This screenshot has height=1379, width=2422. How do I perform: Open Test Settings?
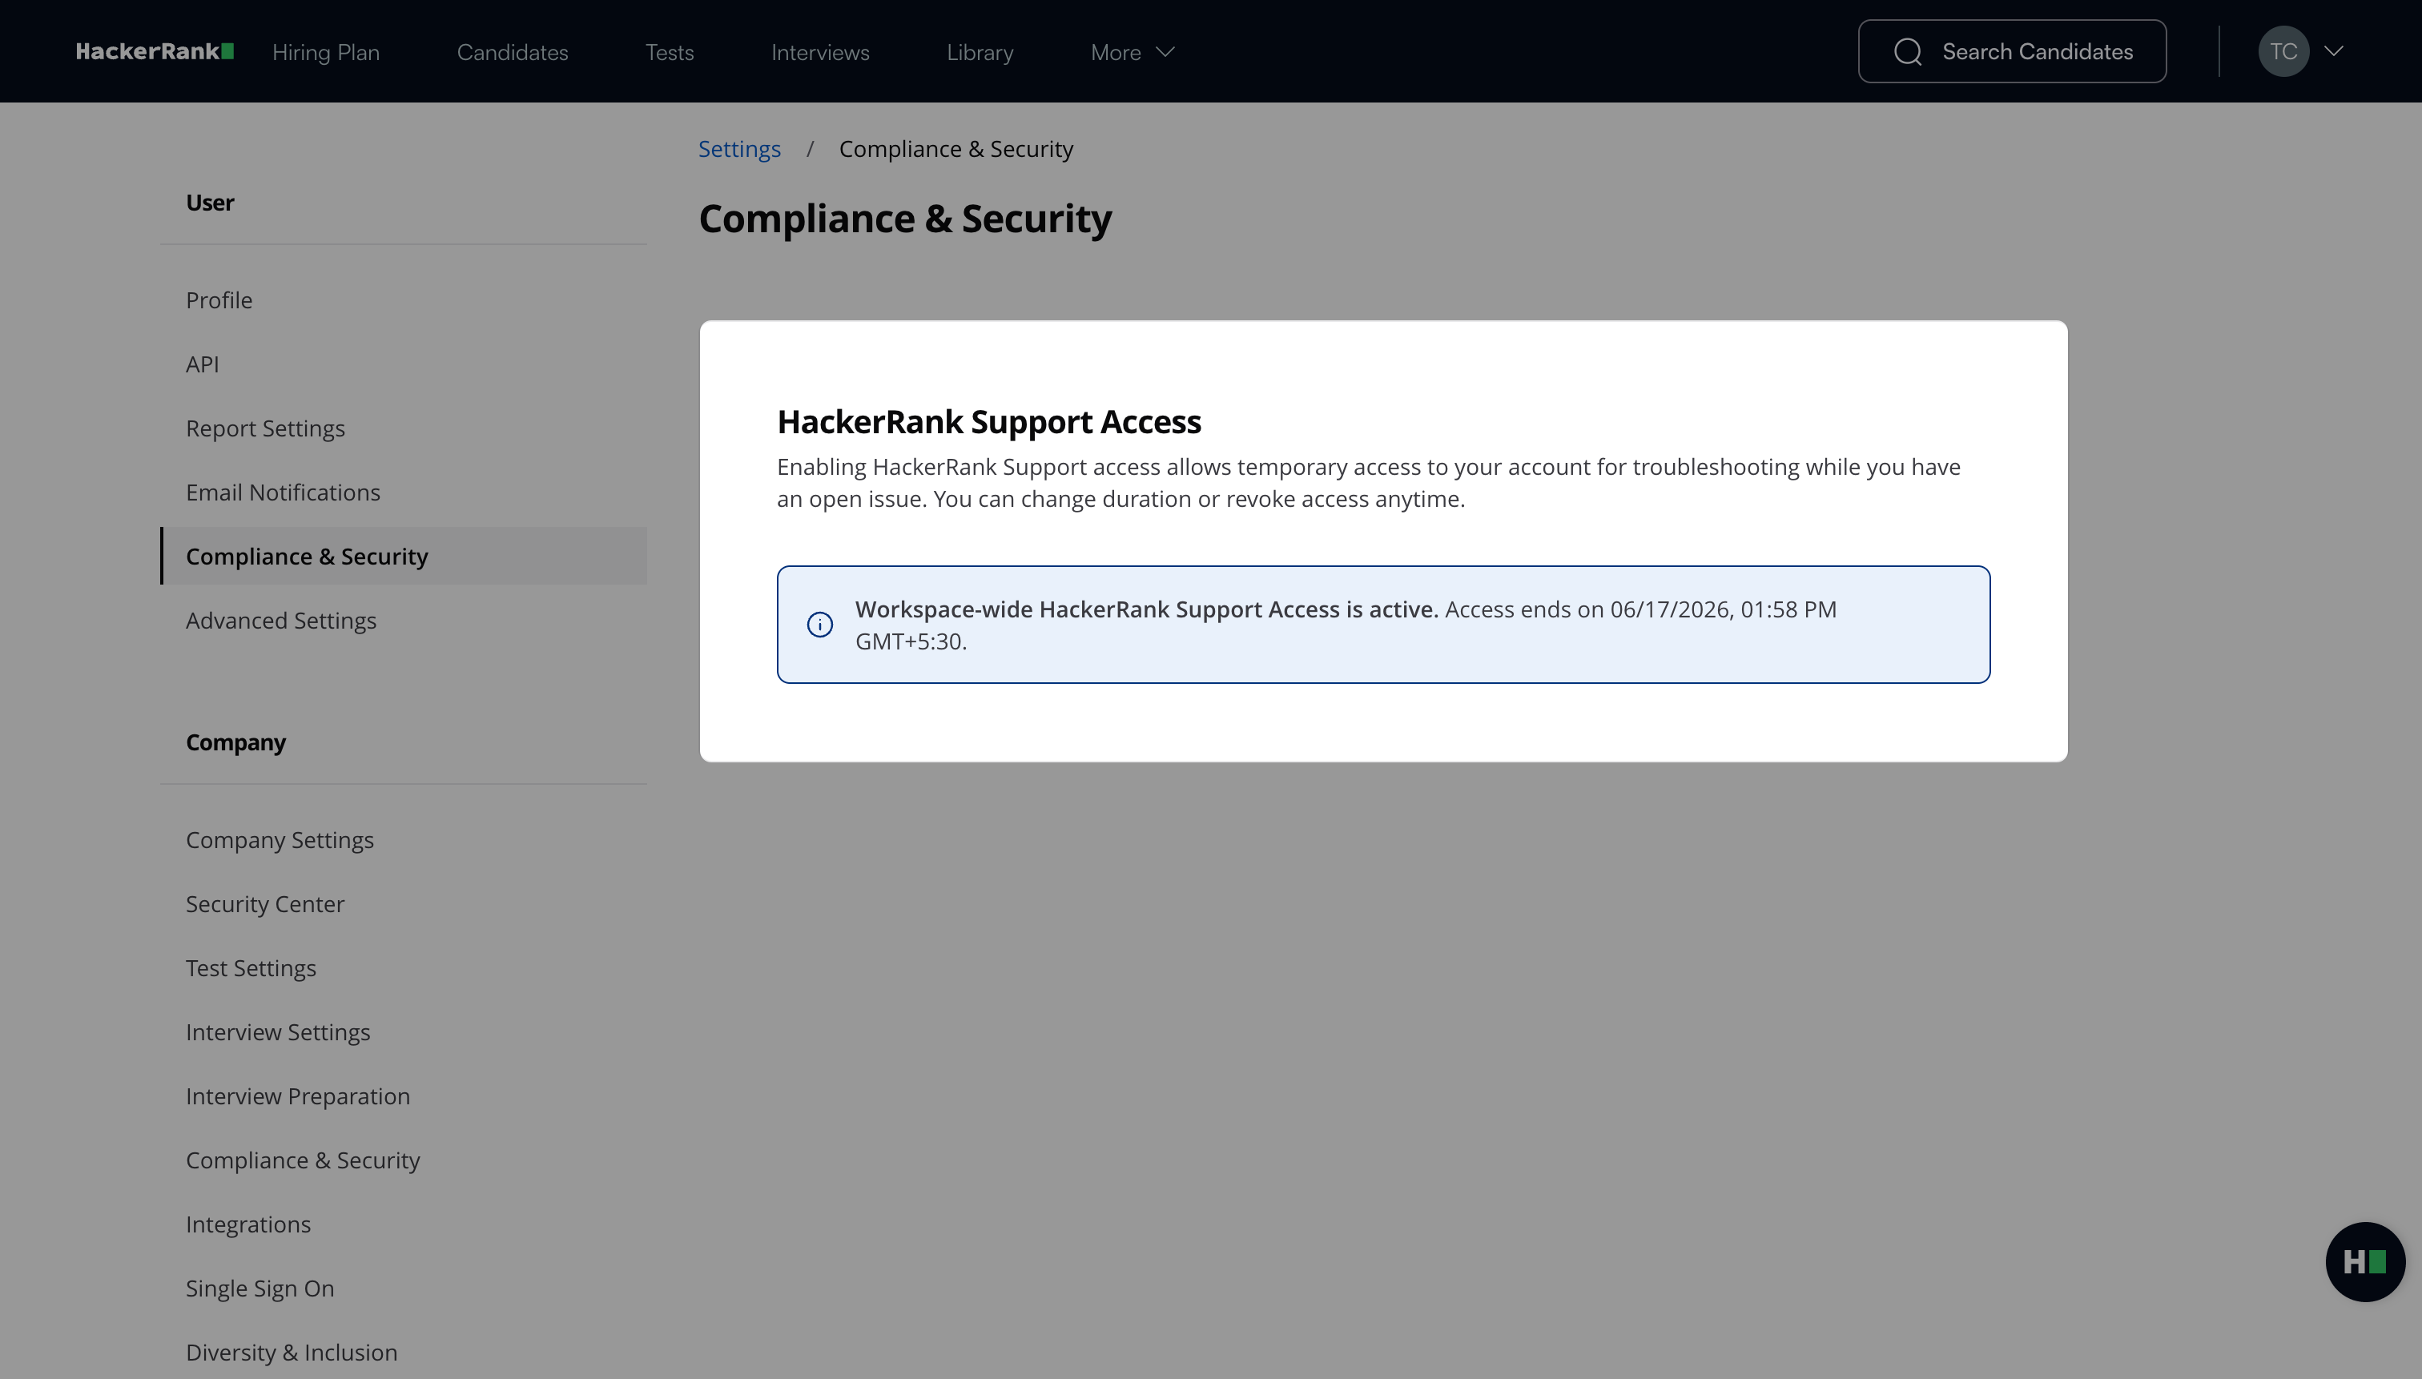click(251, 968)
